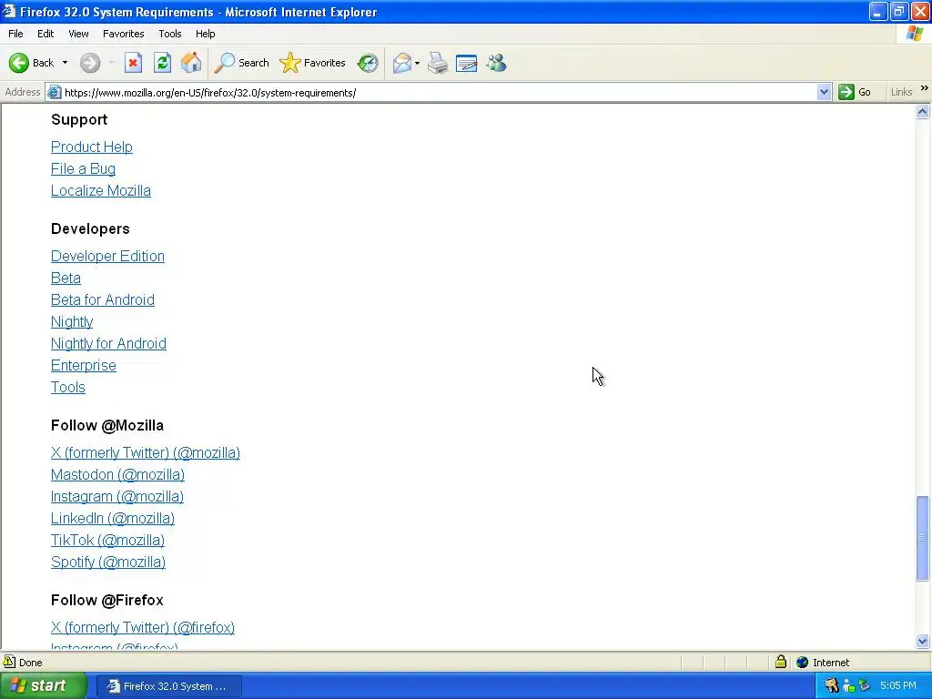Open the Beta for Android link
Viewport: 932px width, 699px height.
(103, 300)
